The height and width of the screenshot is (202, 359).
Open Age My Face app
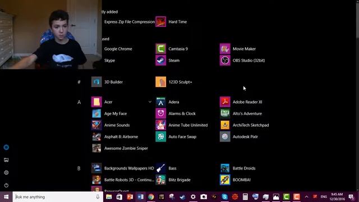tap(109, 113)
